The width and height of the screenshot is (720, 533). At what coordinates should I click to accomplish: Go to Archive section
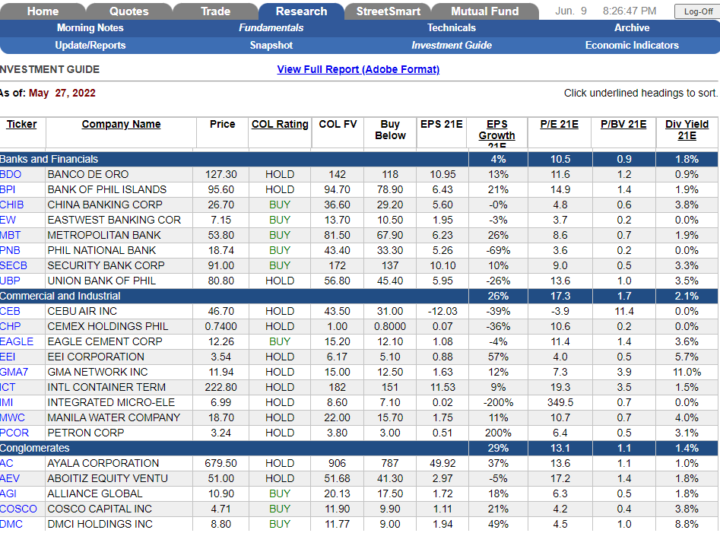tap(632, 27)
